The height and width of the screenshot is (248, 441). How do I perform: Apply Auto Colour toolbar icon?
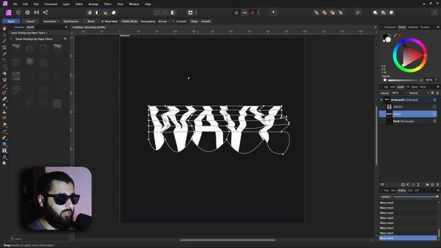coord(105,12)
